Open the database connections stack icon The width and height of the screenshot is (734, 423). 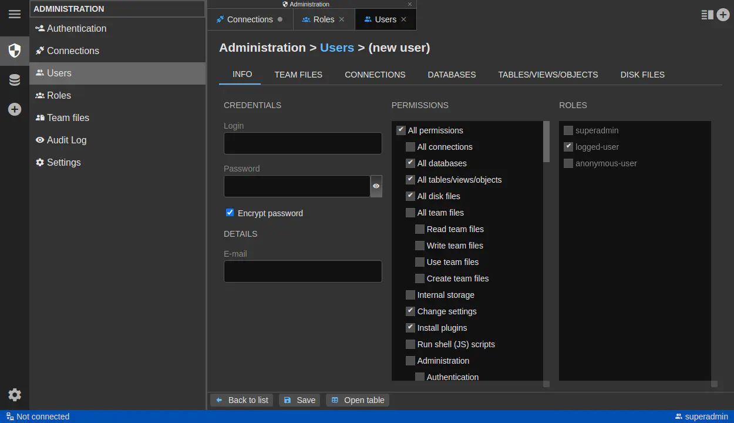coord(15,80)
